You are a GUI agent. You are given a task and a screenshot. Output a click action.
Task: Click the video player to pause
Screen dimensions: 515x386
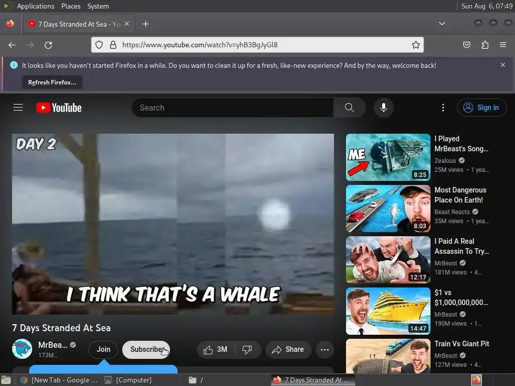pyautogui.click(x=173, y=224)
